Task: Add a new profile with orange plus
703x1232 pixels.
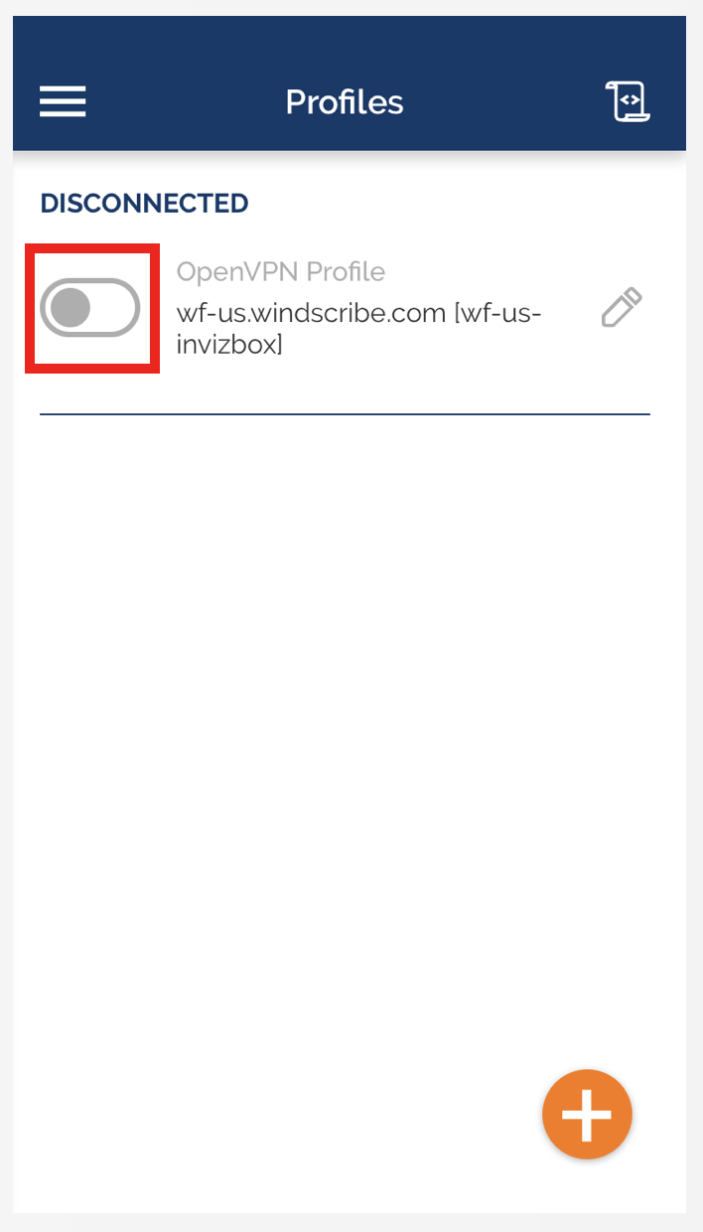Action: 587,1114
